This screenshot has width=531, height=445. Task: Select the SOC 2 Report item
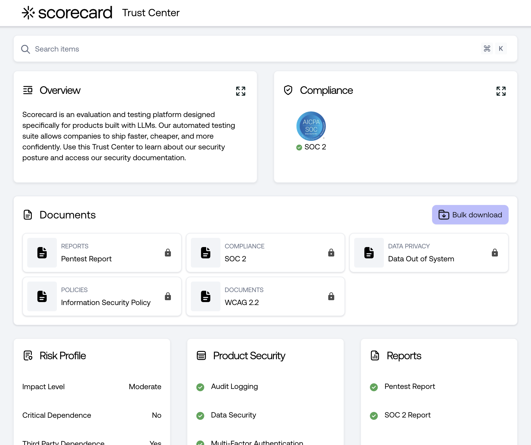coord(408,415)
